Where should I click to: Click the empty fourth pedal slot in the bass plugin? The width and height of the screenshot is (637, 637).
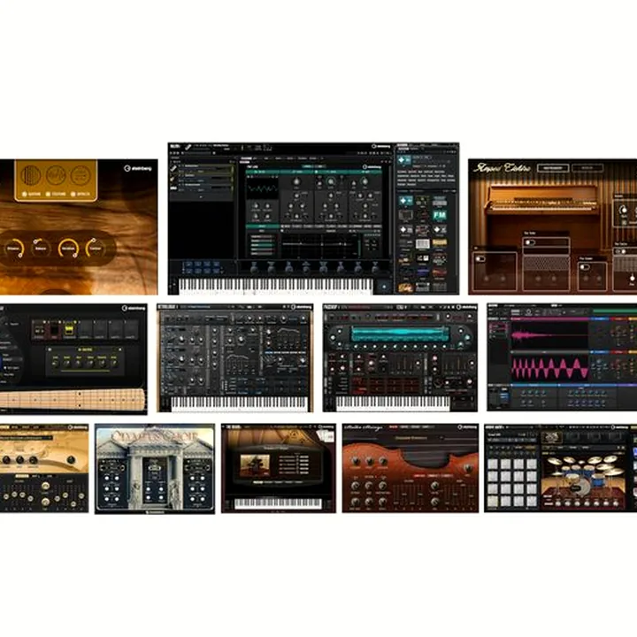(85, 329)
